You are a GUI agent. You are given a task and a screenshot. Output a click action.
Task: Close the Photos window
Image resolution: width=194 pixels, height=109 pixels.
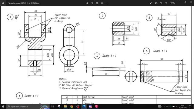191,2
